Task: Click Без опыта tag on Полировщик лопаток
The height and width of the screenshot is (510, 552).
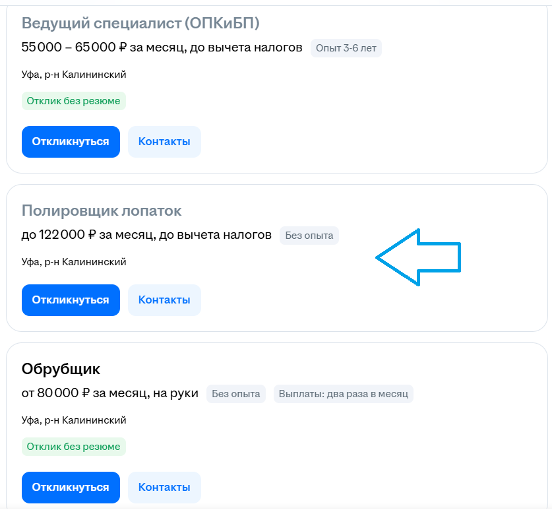Action: click(309, 236)
